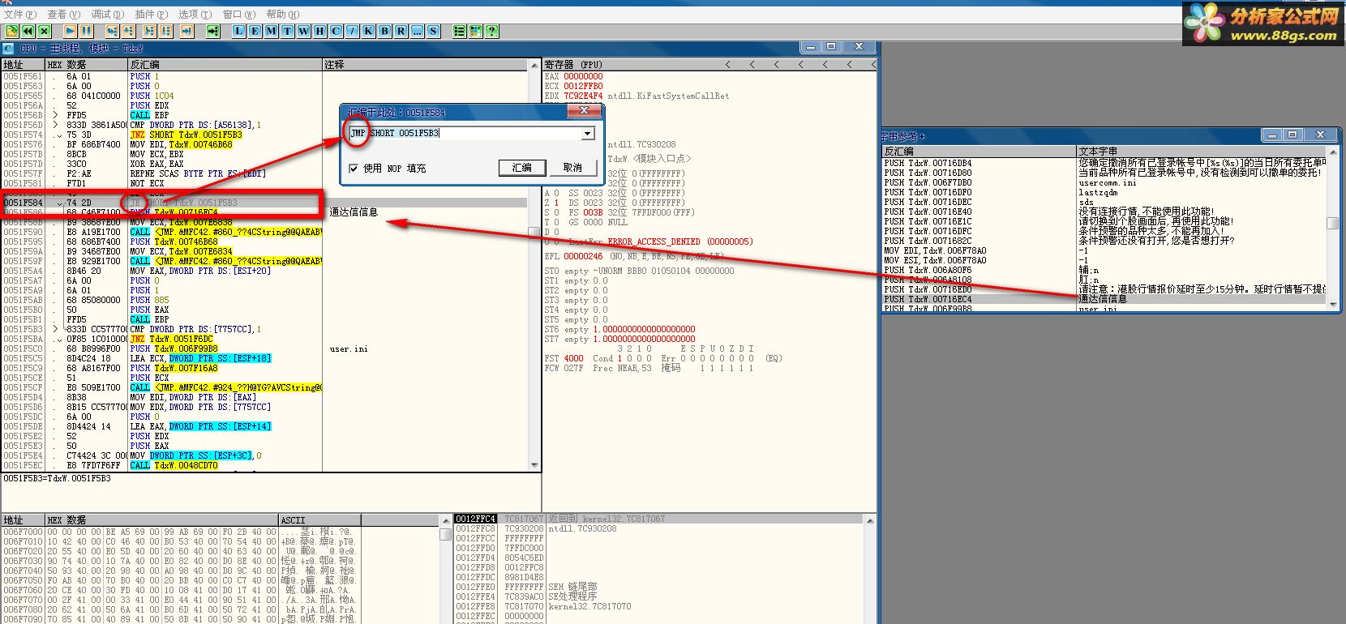Click the Go to address icon

(x=213, y=31)
